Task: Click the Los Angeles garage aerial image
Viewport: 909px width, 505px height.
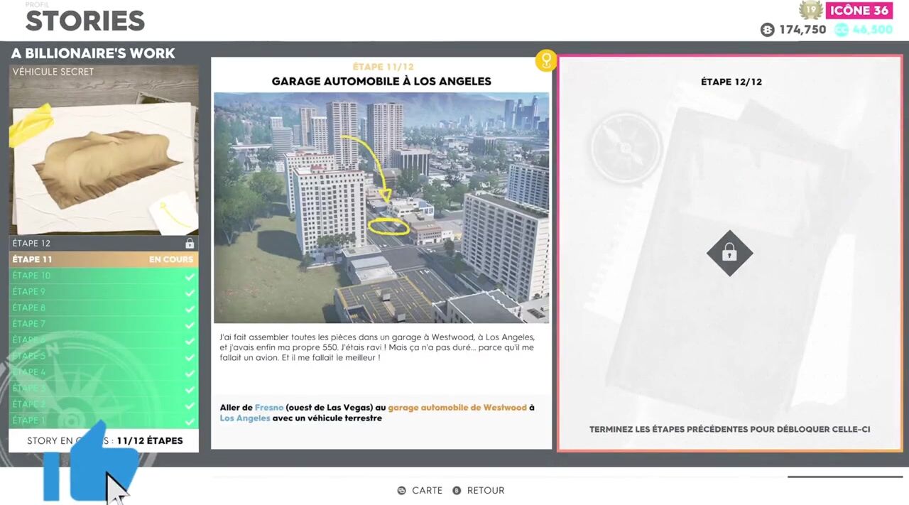Action: pyautogui.click(x=381, y=207)
